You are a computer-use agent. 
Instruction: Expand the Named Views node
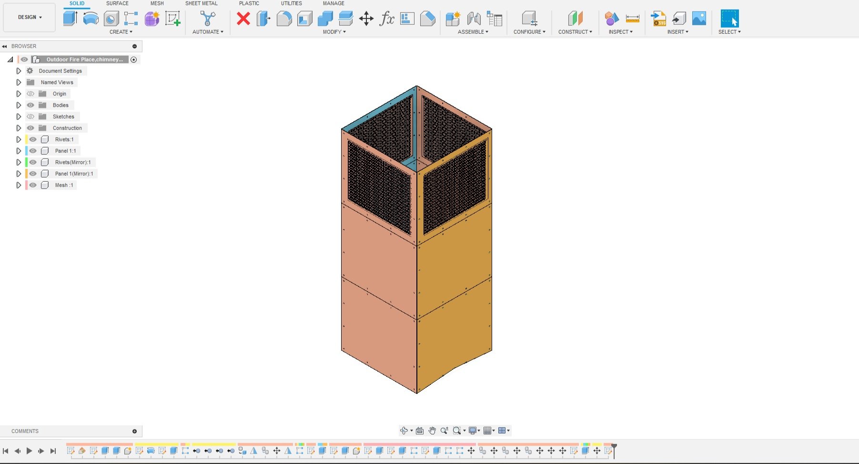(x=19, y=82)
